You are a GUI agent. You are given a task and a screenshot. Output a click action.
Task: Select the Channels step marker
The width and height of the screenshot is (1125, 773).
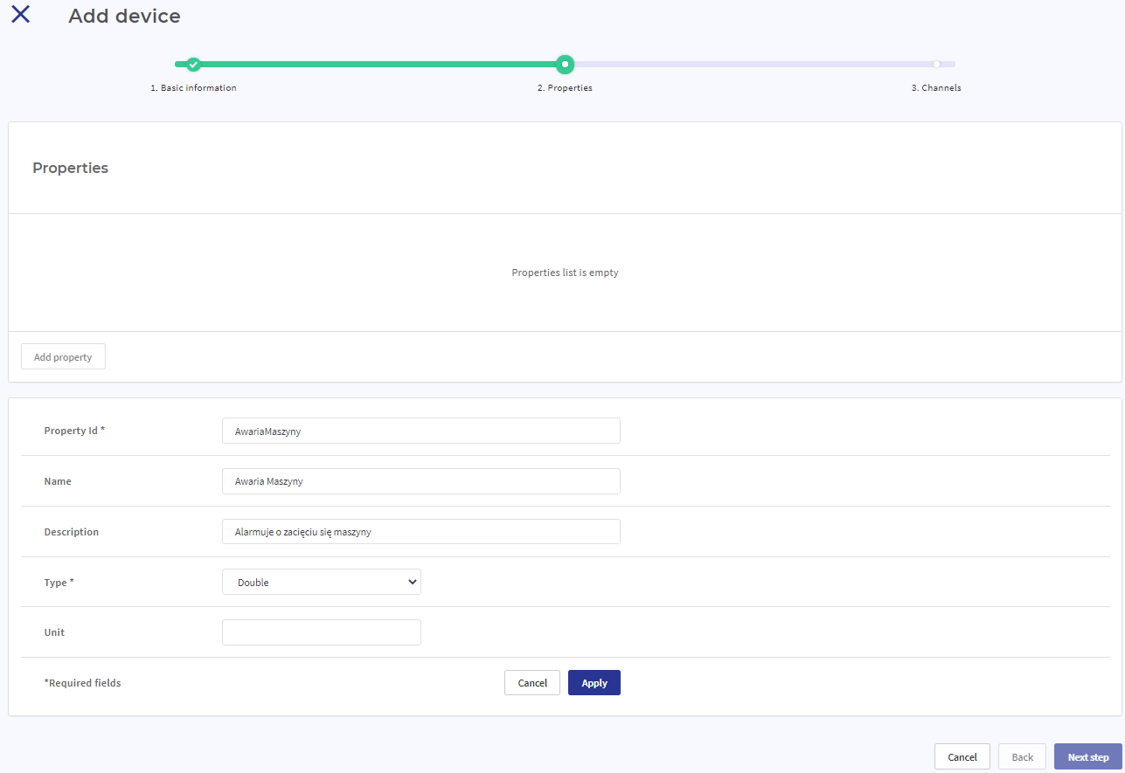pos(936,64)
